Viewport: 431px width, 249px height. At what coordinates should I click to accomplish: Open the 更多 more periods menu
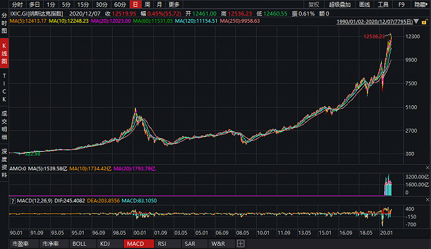click(x=174, y=4)
